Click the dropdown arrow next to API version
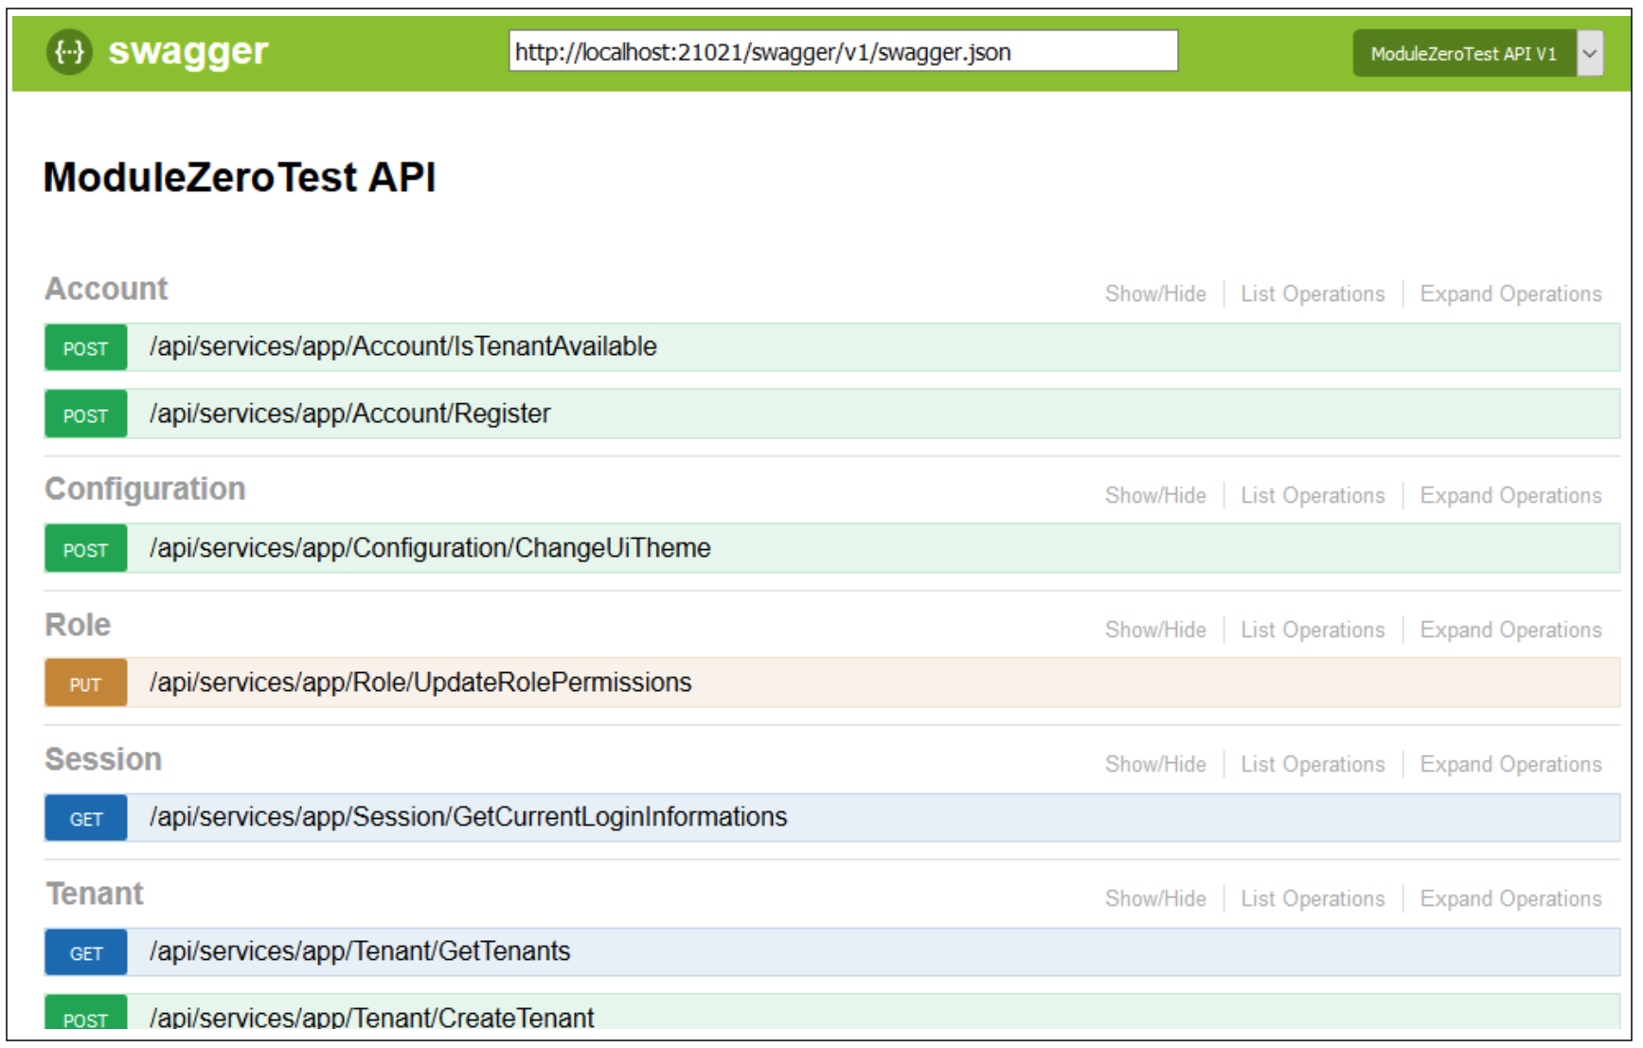This screenshot has width=1643, height=1048. [1590, 53]
